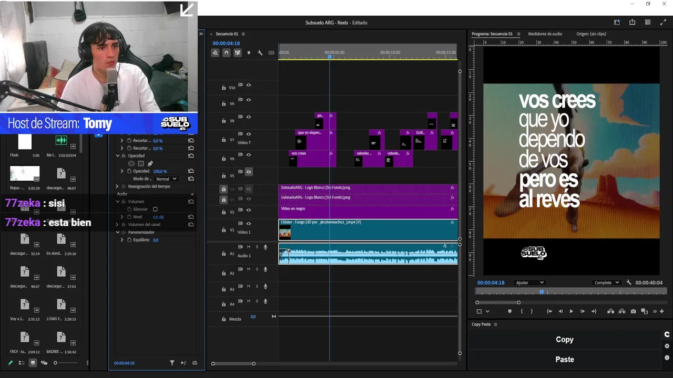
Task: Open the Secuencia 01 timeline panel menu
Action: [x=243, y=34]
